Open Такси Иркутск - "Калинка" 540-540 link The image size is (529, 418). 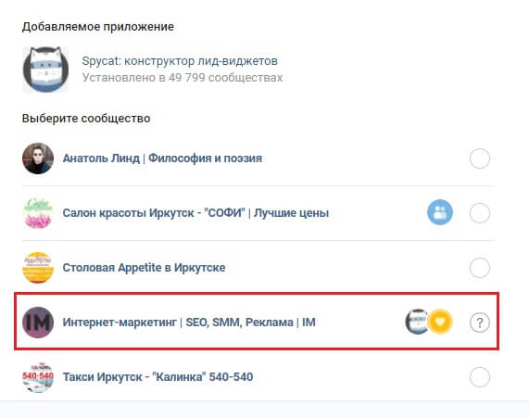pos(157,377)
